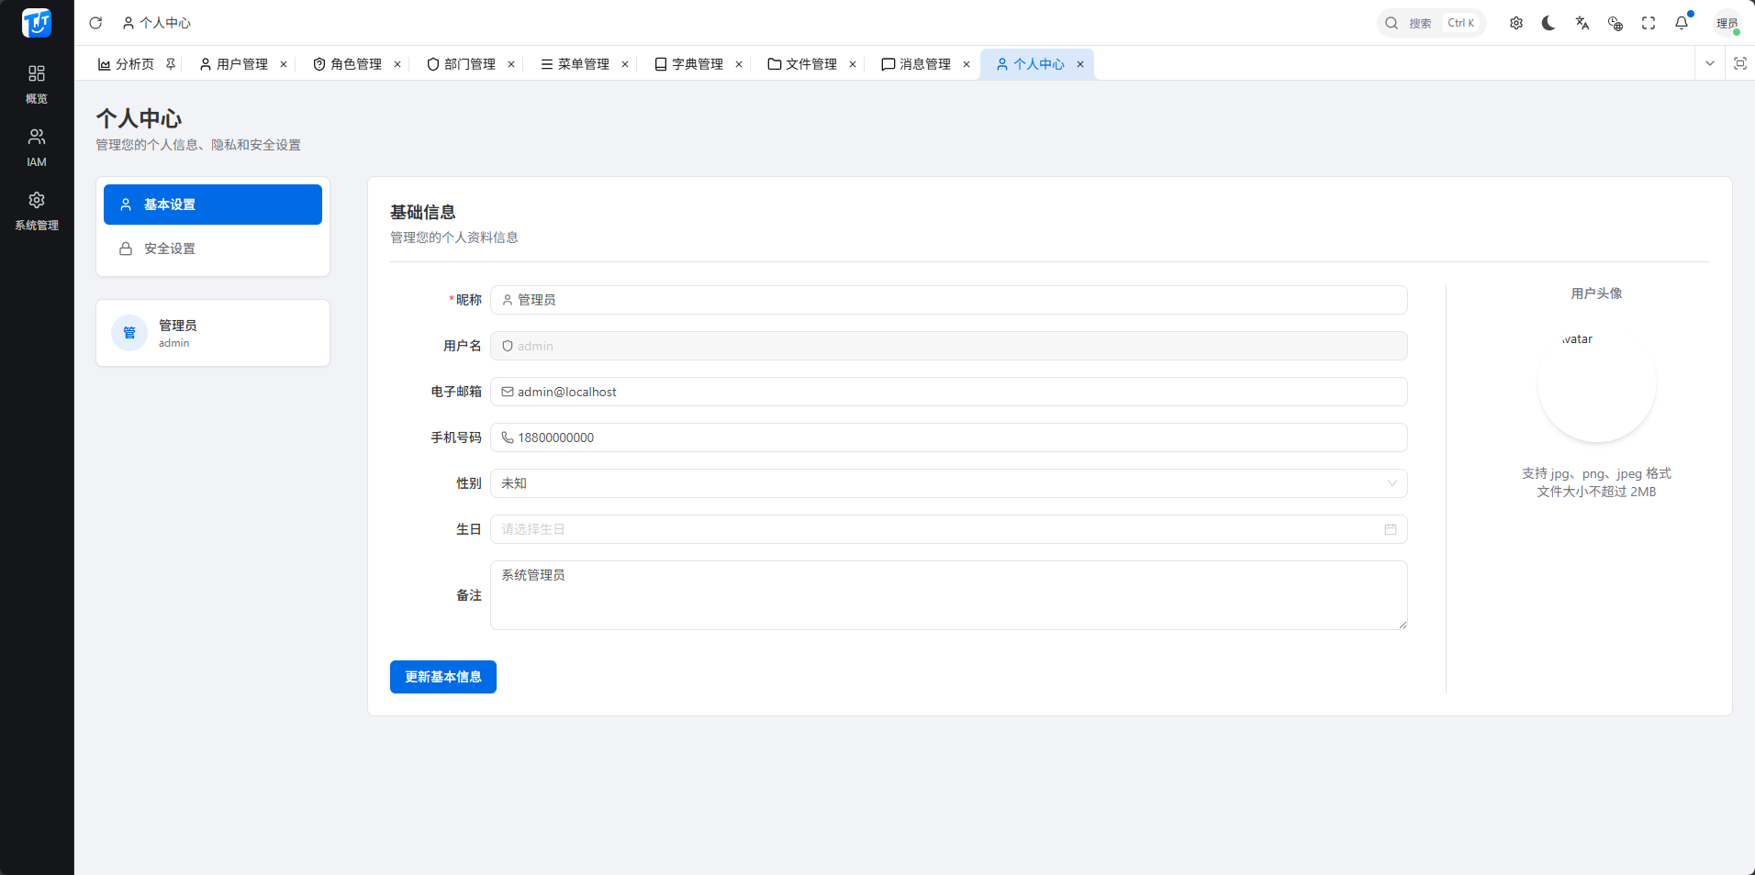Click the refresh icon in the header

coord(95,23)
